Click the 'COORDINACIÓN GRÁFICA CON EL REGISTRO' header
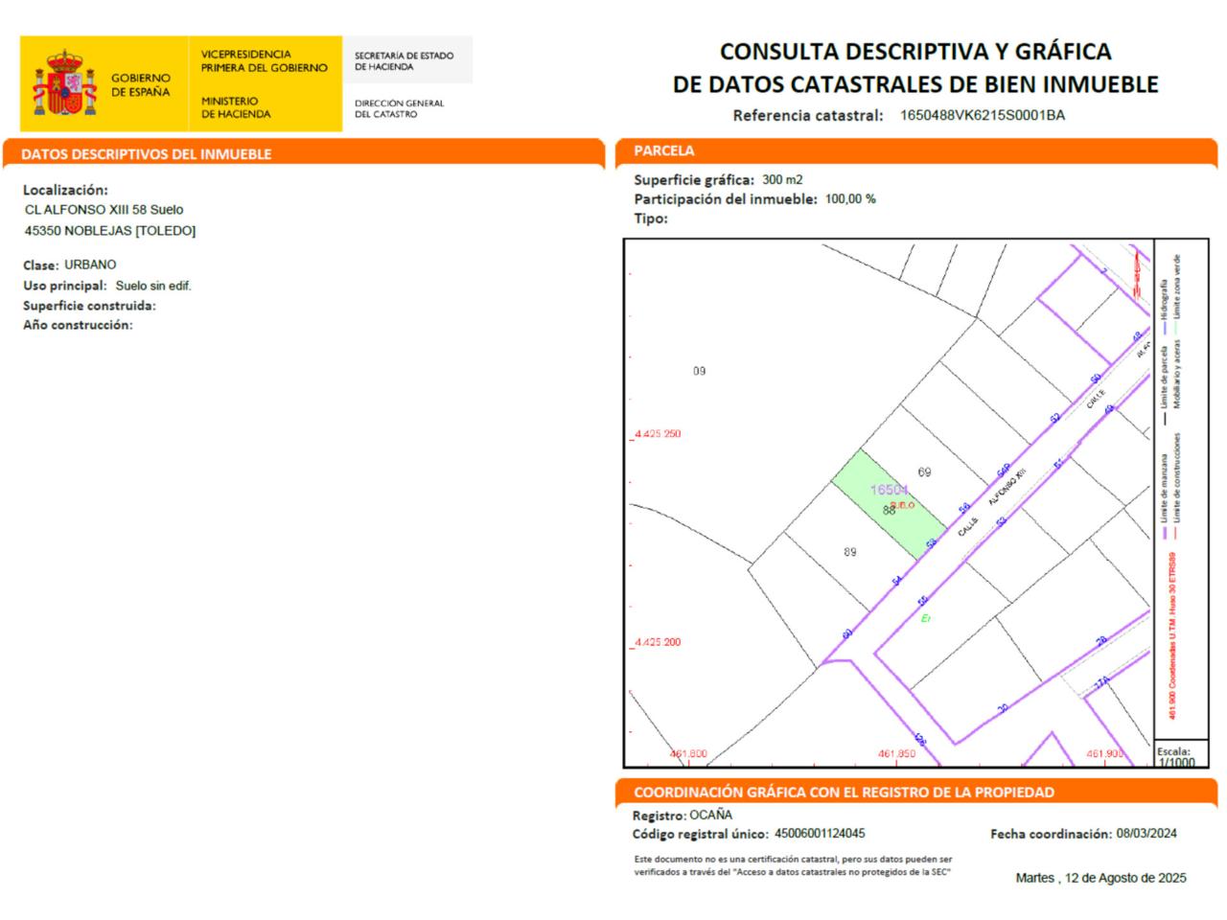Viewport: 1227px width, 920px height. pos(844,793)
